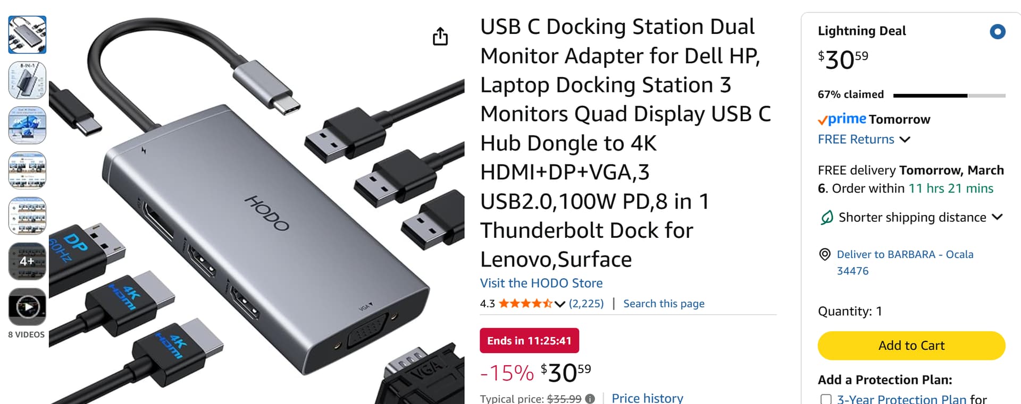The image size is (1021, 404).
Task: Open the Price history link
Action: point(647,398)
